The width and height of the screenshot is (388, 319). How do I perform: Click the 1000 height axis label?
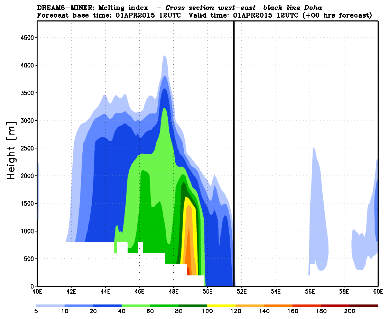(27, 231)
